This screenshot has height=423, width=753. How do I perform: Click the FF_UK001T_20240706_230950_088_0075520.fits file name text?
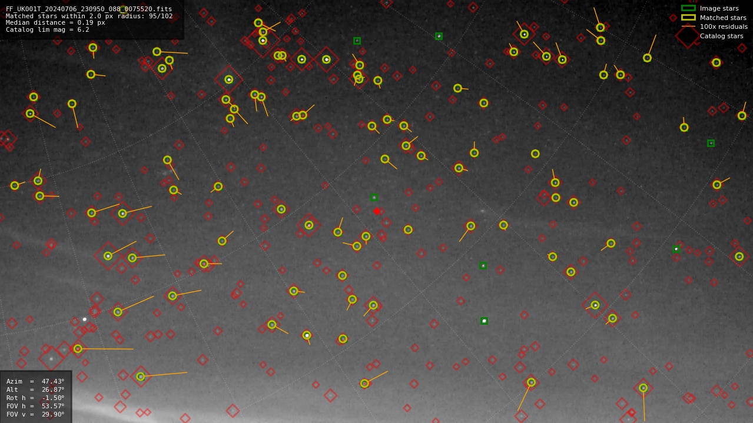[x=89, y=9]
